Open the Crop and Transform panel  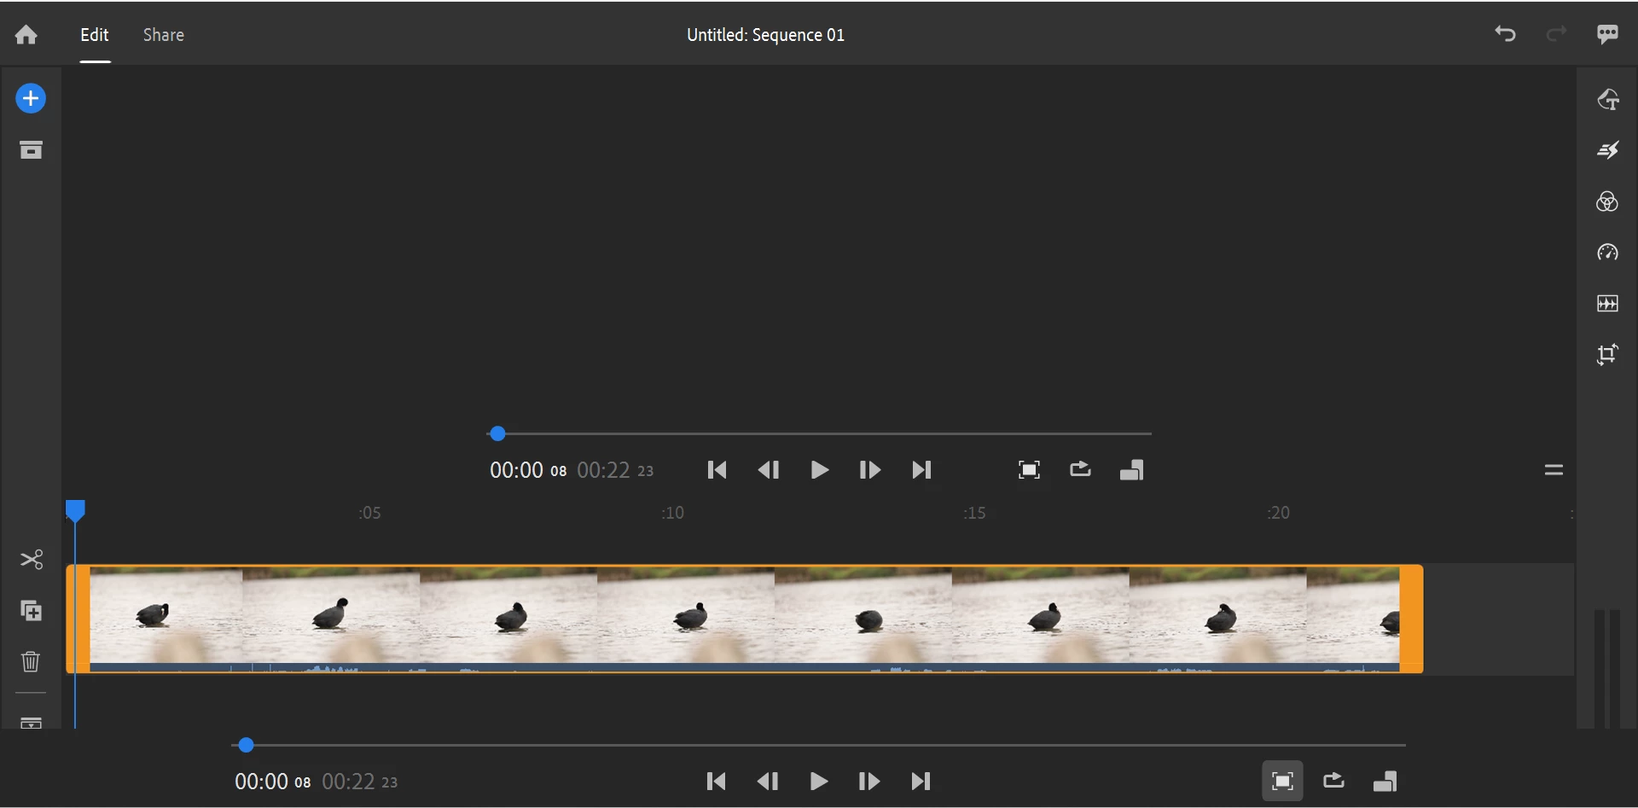tap(1607, 354)
